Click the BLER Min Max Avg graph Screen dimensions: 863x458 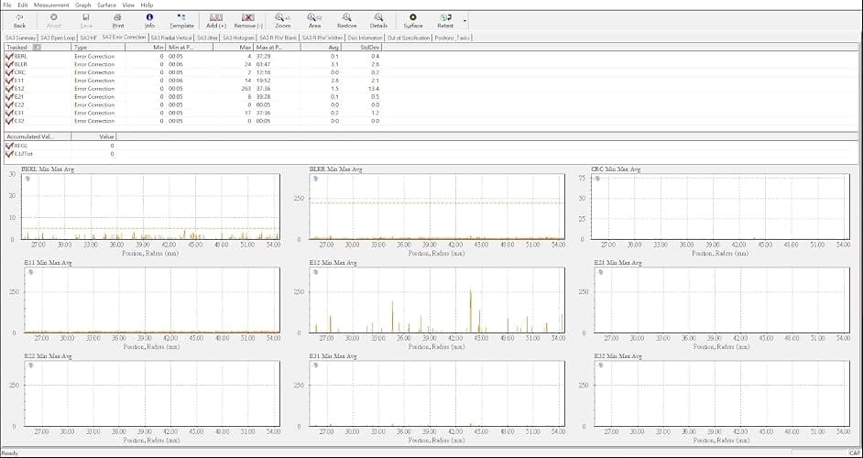point(437,206)
